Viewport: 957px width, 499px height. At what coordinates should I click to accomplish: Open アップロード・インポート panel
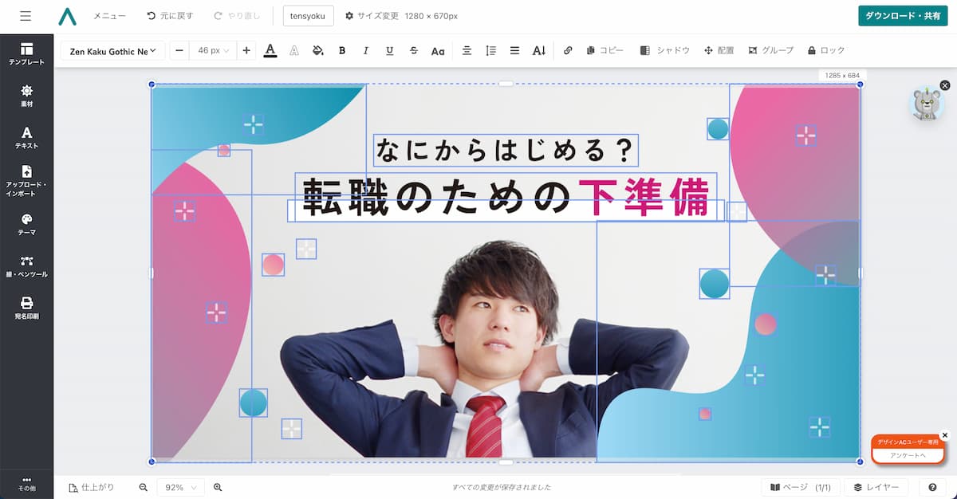[26, 181]
